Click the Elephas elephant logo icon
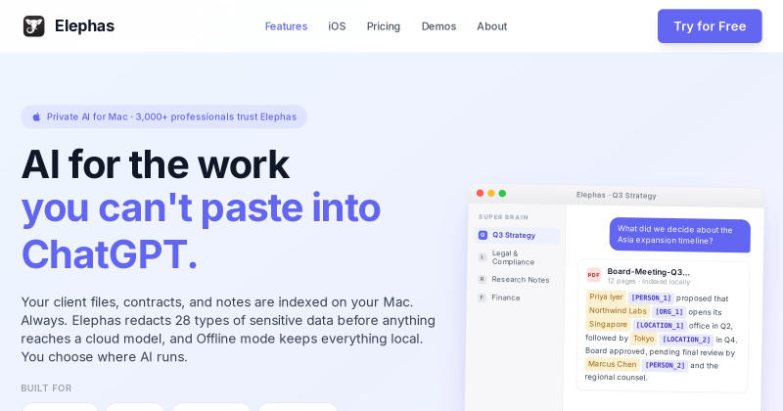 (34, 26)
